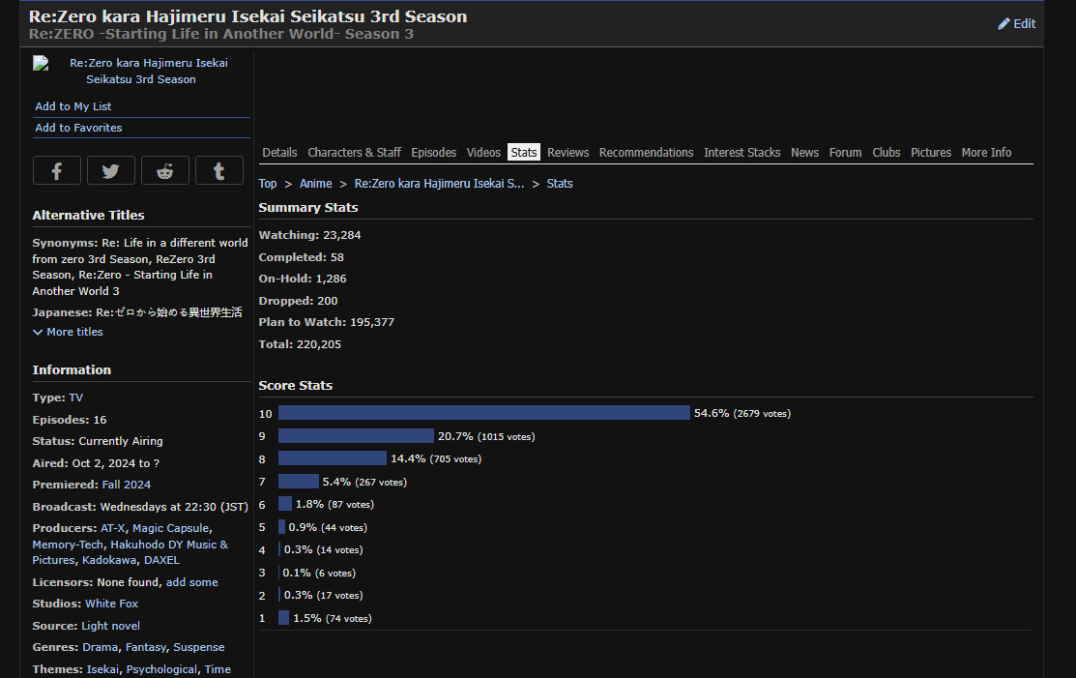
Task: Select the Interest Stacks tab
Action: [742, 153]
